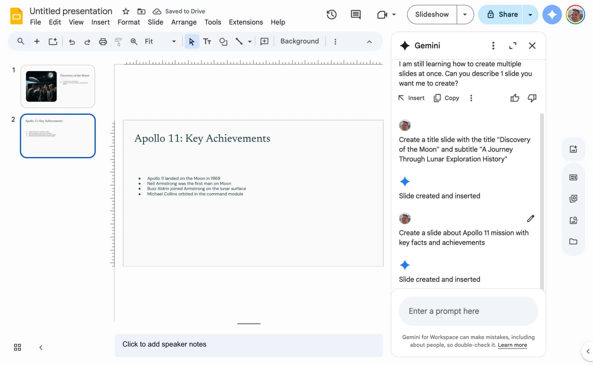Open camera call options dropdown

pyautogui.click(x=394, y=15)
